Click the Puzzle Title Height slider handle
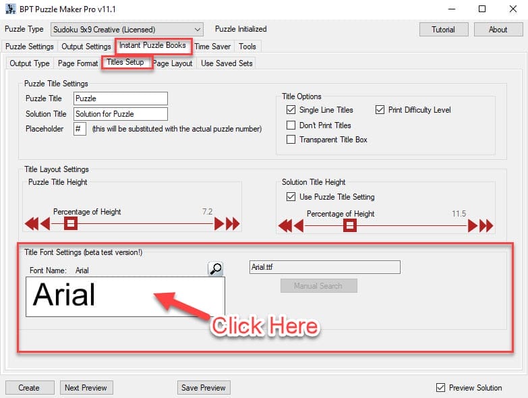Viewport: 528px width, 398px height. click(x=70, y=224)
